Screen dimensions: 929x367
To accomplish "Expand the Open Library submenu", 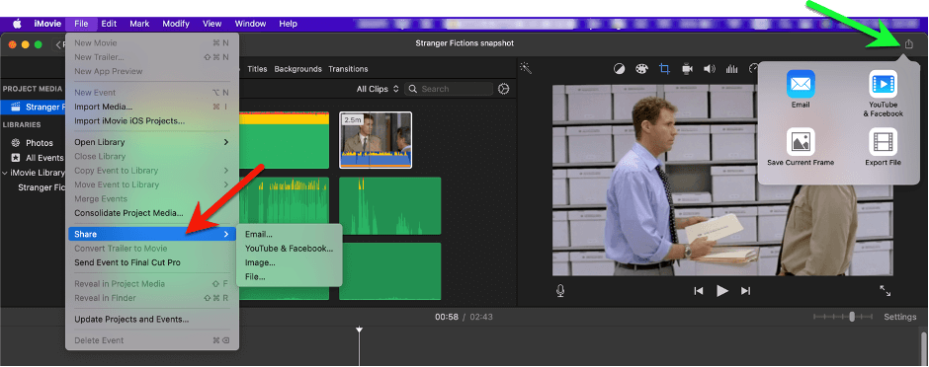I will pyautogui.click(x=151, y=142).
